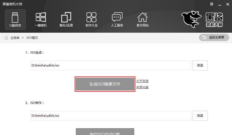Select ISO模式 breadcrumb item

pyautogui.click(x=32, y=38)
